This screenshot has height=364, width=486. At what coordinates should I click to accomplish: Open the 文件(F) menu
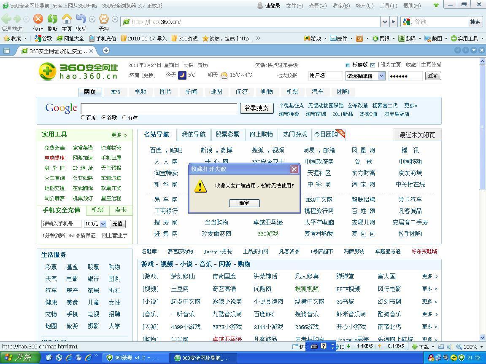[x=294, y=5]
